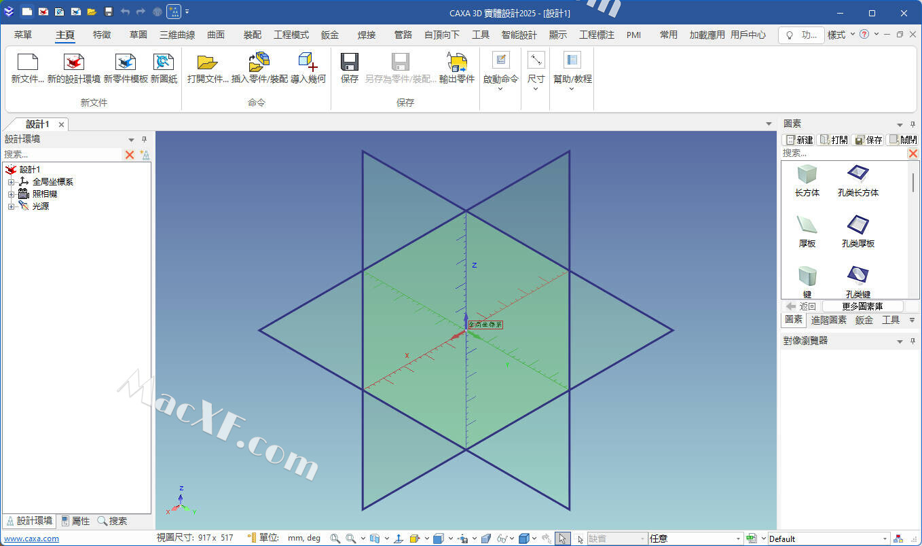Click the 保存 save icon in ribbon
Image resolution: width=922 pixels, height=546 pixels.
pos(350,62)
